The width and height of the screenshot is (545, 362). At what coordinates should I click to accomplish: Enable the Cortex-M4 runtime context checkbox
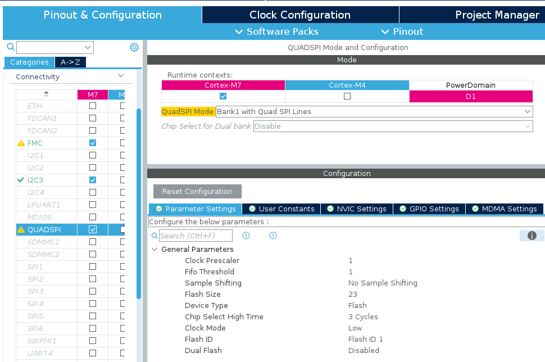coord(347,96)
